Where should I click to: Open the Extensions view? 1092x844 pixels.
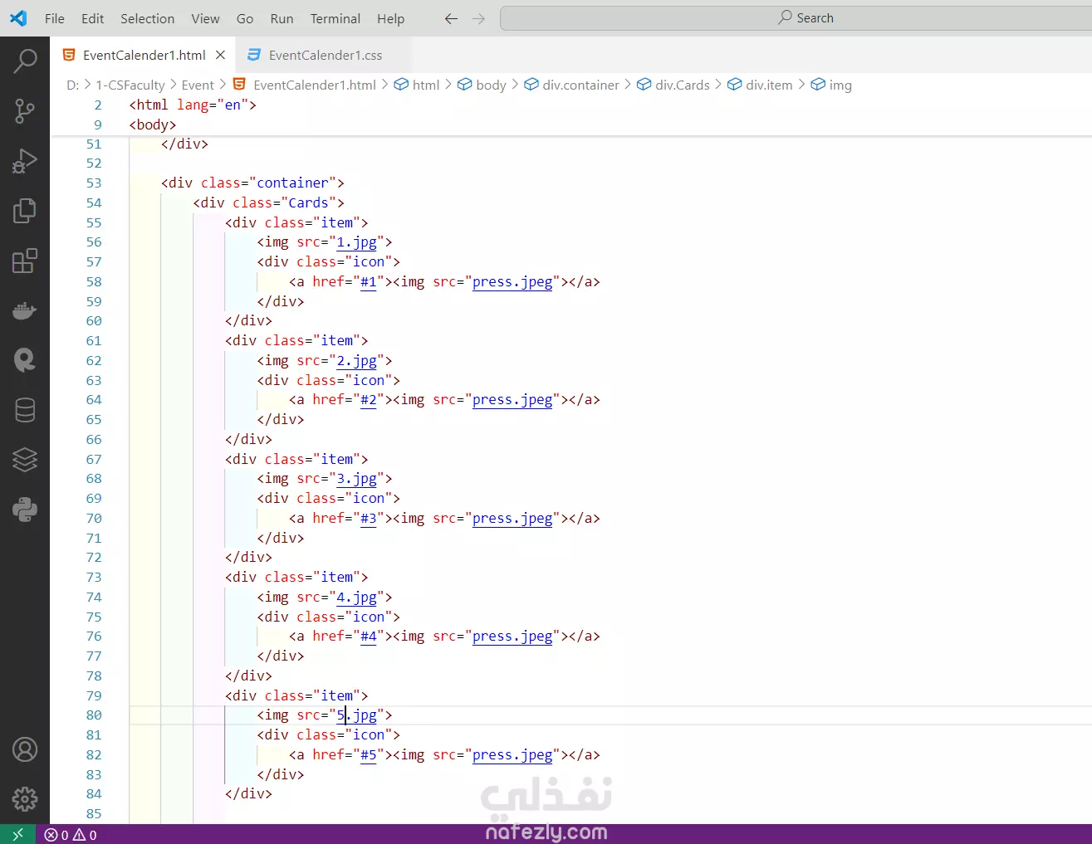coord(25,261)
